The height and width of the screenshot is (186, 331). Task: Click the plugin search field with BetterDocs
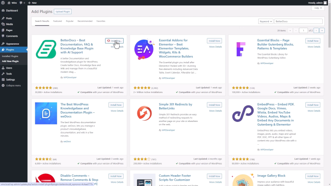point(298,21)
